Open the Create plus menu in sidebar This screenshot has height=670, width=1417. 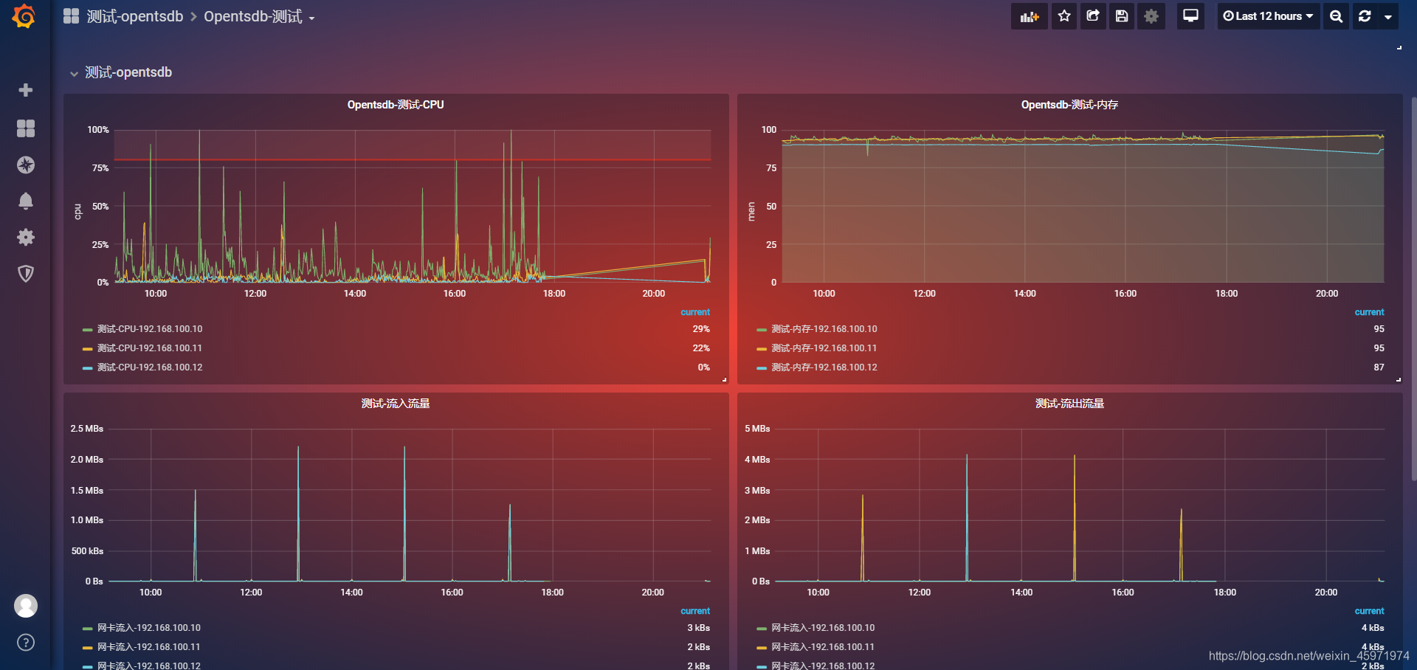pyautogui.click(x=26, y=90)
